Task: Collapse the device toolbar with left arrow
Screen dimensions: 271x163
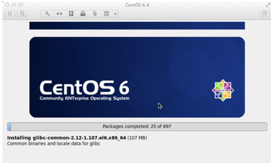Action: pos(115,14)
